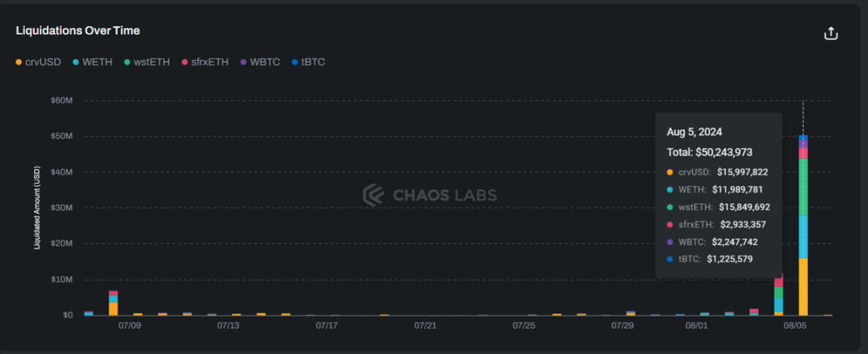Click the share/export icon

click(830, 34)
